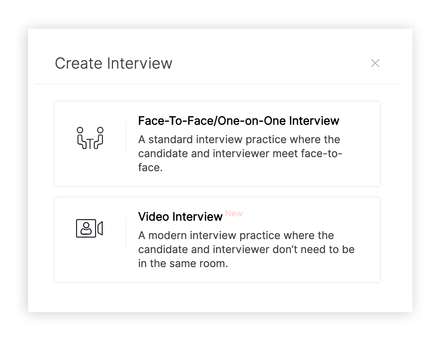This screenshot has height=342, width=441.
Task: Click the X close icon
Action: (x=375, y=63)
